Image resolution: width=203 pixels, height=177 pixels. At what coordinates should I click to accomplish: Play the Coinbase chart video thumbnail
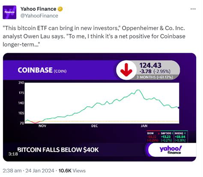99,107
